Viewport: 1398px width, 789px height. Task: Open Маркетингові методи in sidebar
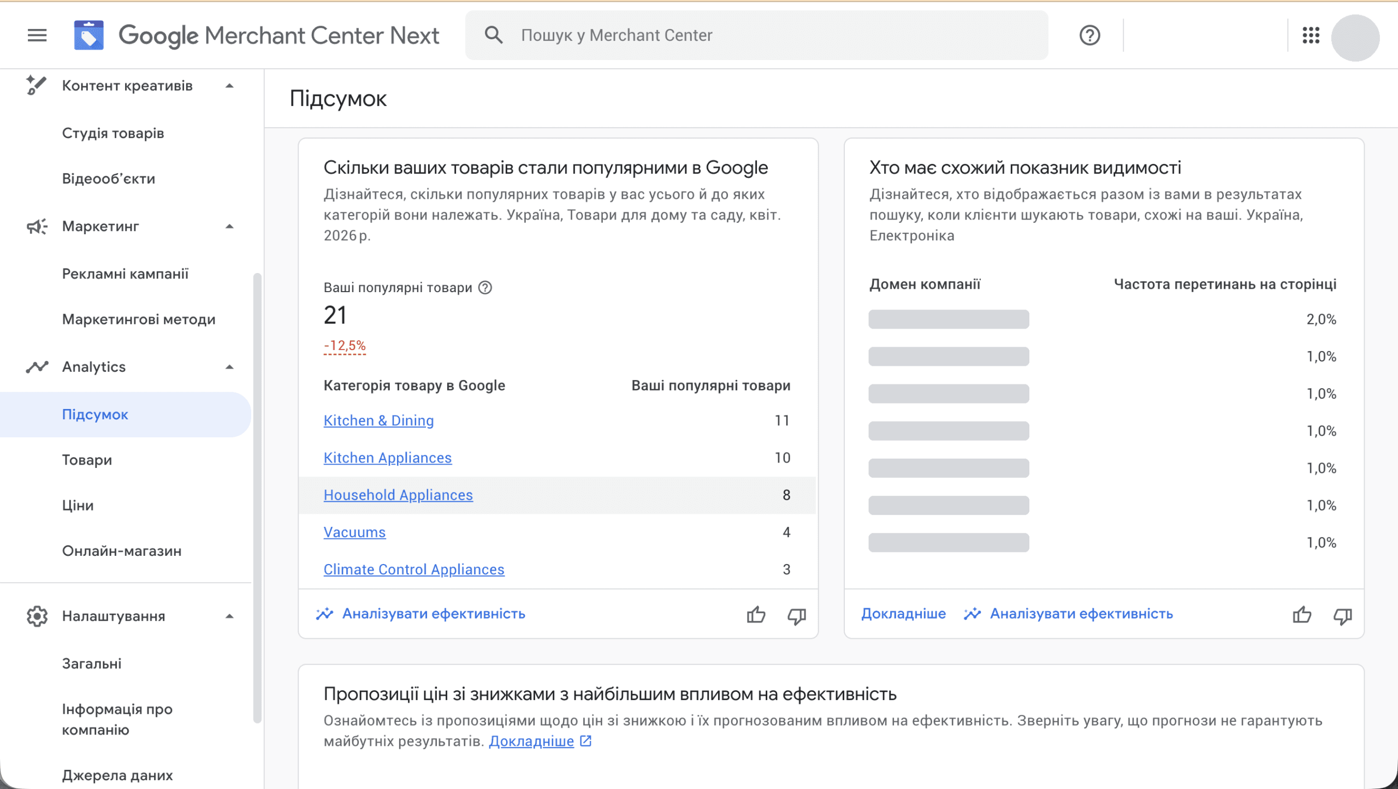(x=139, y=319)
